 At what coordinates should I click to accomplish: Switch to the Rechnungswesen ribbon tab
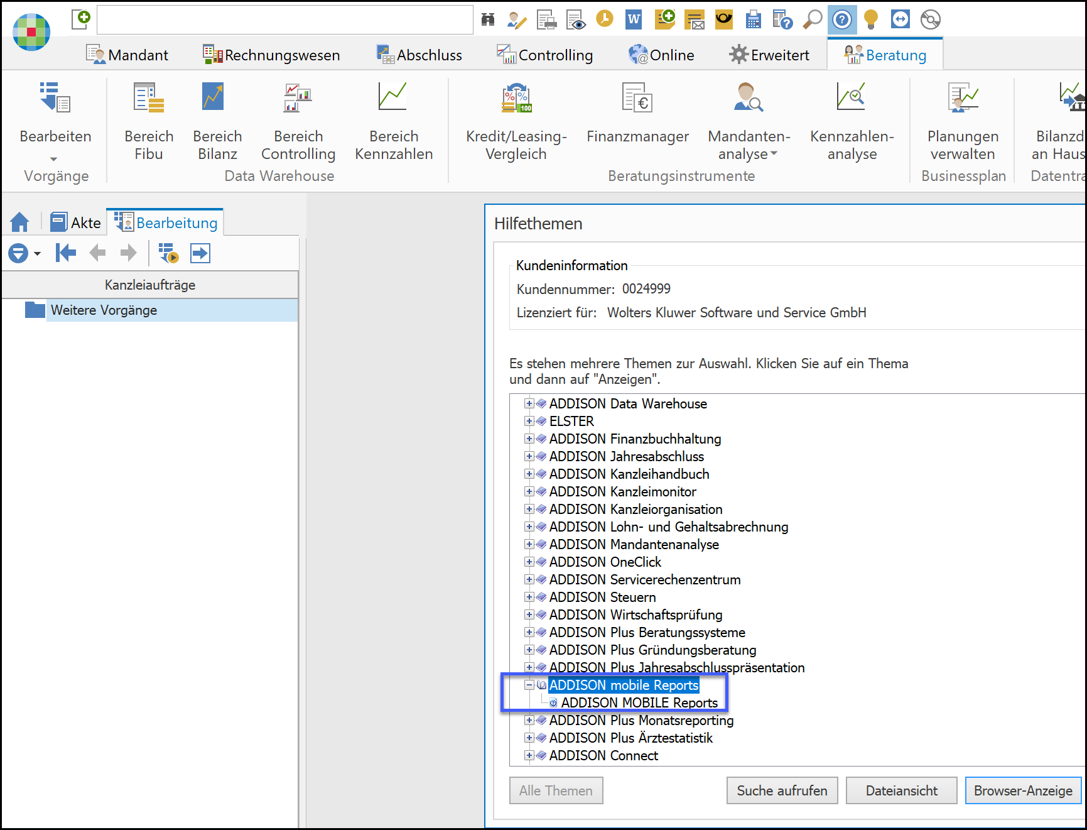[271, 55]
